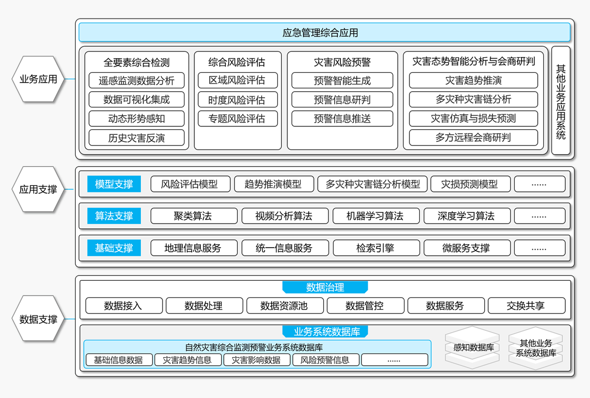Image resolution: width=590 pixels, height=398 pixels.
Task: Select 风险预警信息 box
Action: tap(325, 360)
